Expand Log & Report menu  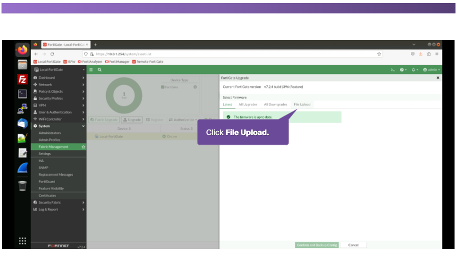click(59, 209)
